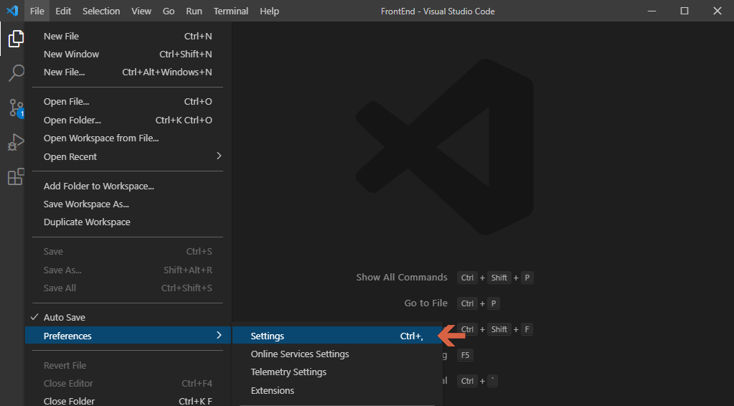This screenshot has height=406, width=734.
Task: Select Extensions in Preferences submenu
Action: [337, 390]
